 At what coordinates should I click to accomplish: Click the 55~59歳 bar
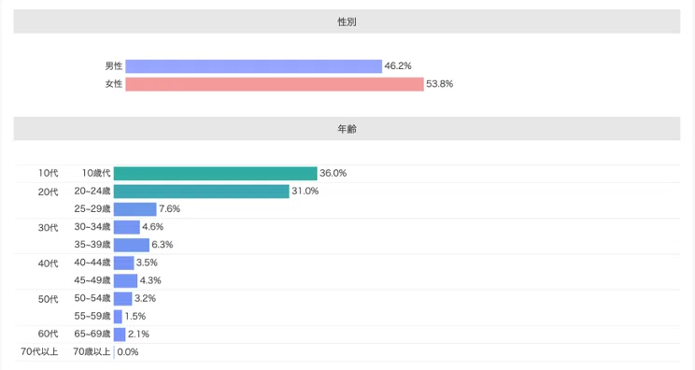tap(118, 317)
